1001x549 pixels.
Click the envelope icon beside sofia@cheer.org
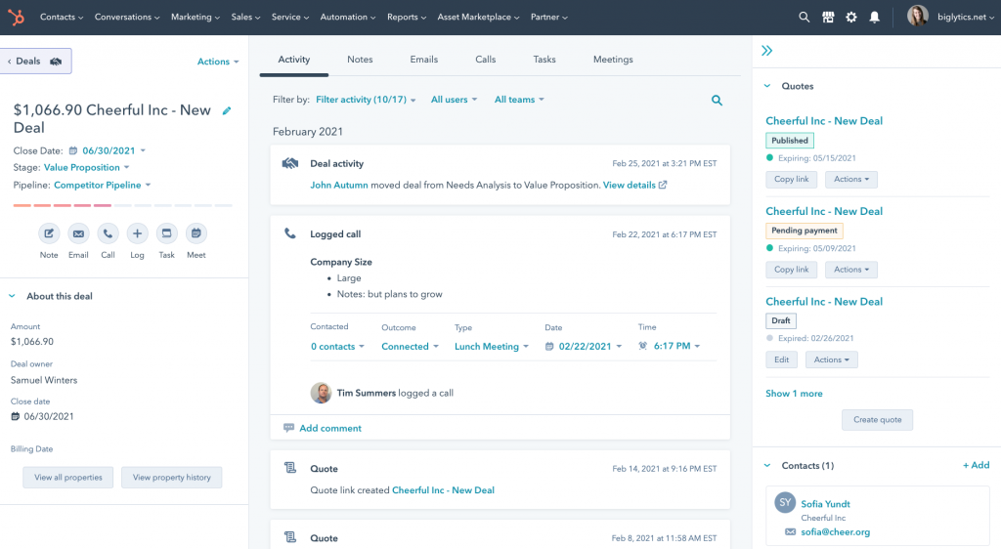(x=790, y=531)
